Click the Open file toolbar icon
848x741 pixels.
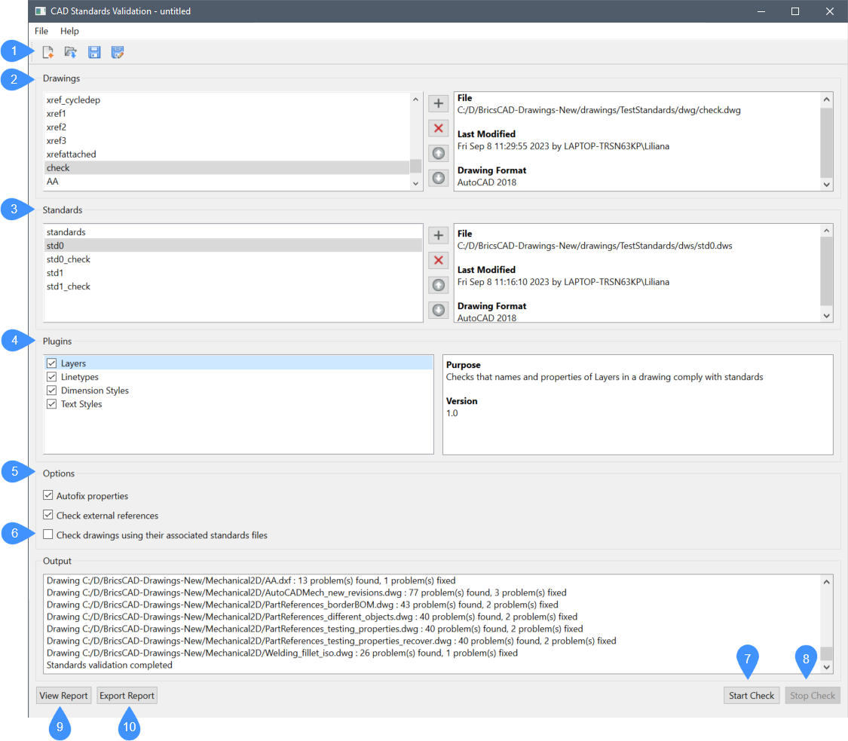(71, 52)
